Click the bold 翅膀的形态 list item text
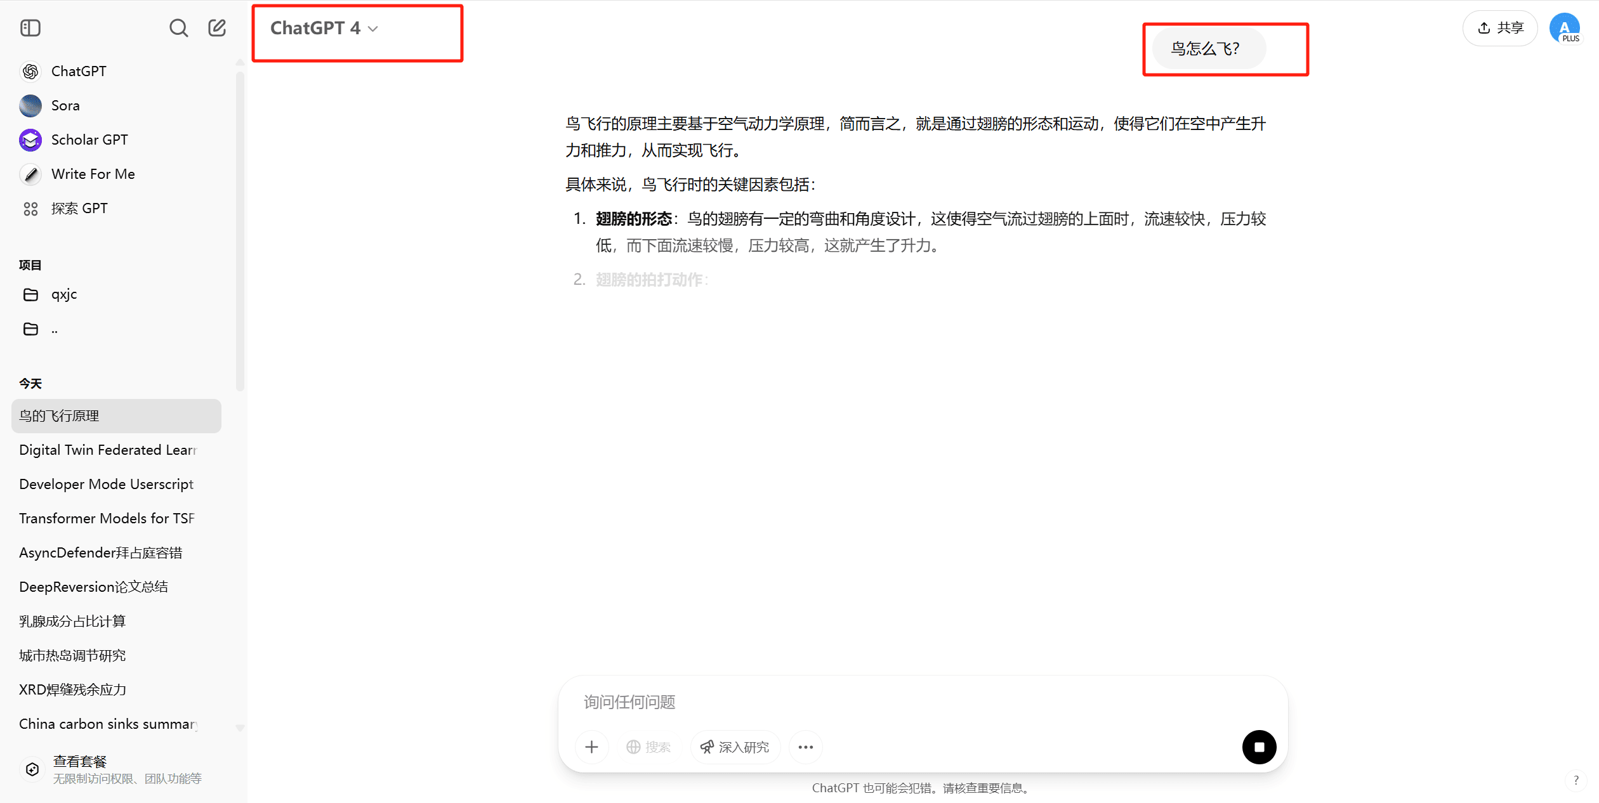 [x=633, y=219]
